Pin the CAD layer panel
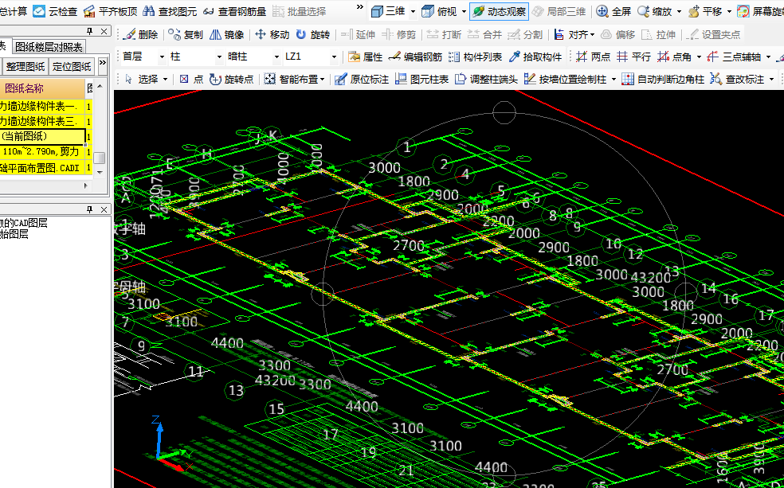 click(89, 209)
